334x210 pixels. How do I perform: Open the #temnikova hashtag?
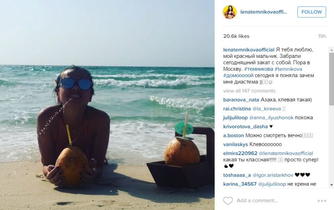[288, 69]
